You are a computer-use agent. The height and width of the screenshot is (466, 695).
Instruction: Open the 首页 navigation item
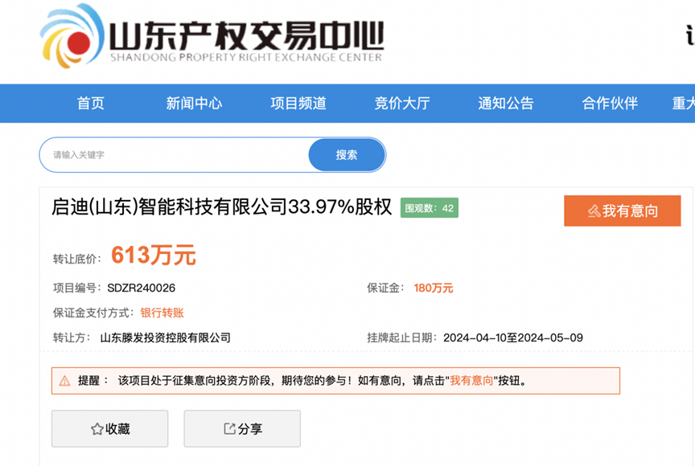click(x=91, y=103)
